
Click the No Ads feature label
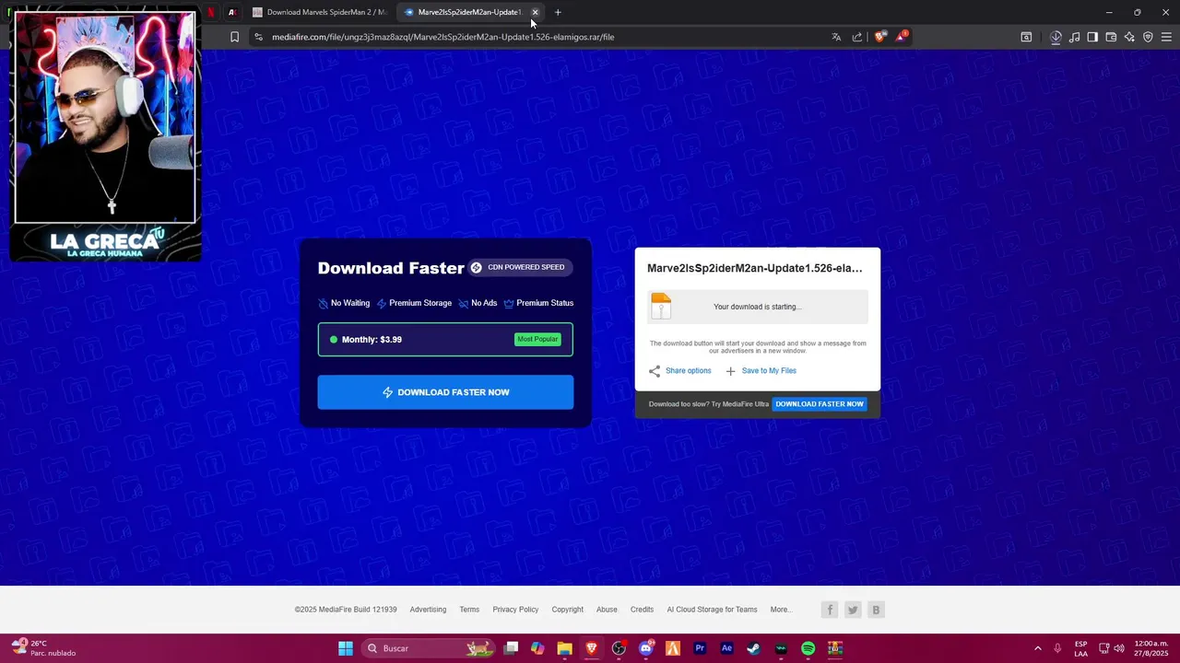point(478,303)
